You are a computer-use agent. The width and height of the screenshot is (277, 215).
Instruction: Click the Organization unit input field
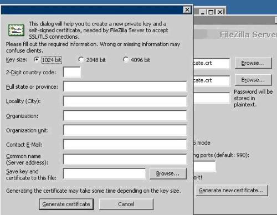(x=125, y=130)
